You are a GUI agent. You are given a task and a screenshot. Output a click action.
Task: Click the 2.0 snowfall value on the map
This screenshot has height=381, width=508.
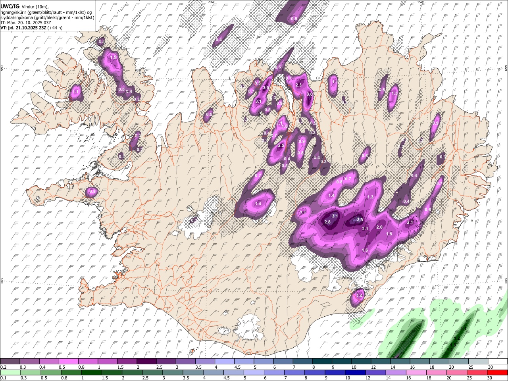[379, 227]
